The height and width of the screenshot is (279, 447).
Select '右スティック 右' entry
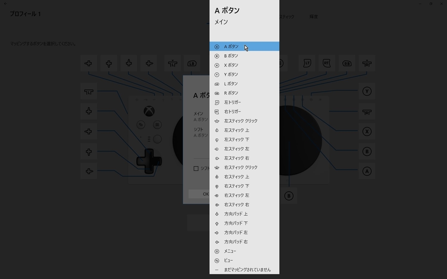pyautogui.click(x=244, y=205)
